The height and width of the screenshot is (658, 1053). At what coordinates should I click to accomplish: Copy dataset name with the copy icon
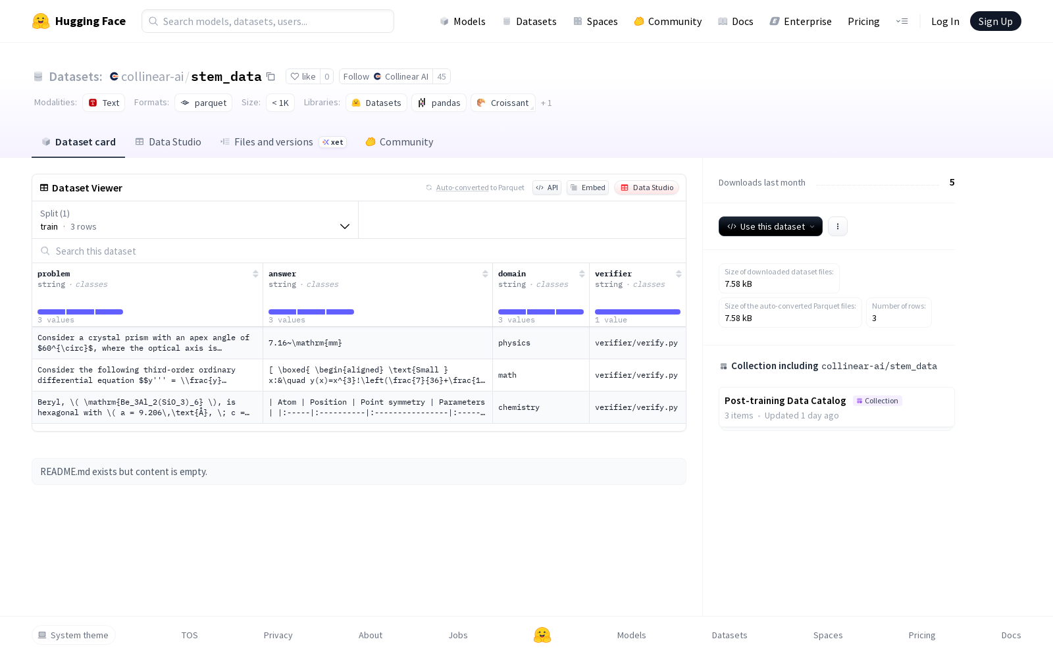270,76
